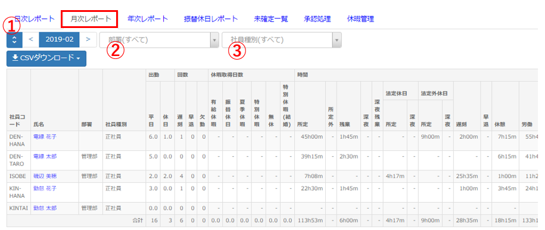
Task: Go to previous month with < arrow
Action: click(x=30, y=40)
